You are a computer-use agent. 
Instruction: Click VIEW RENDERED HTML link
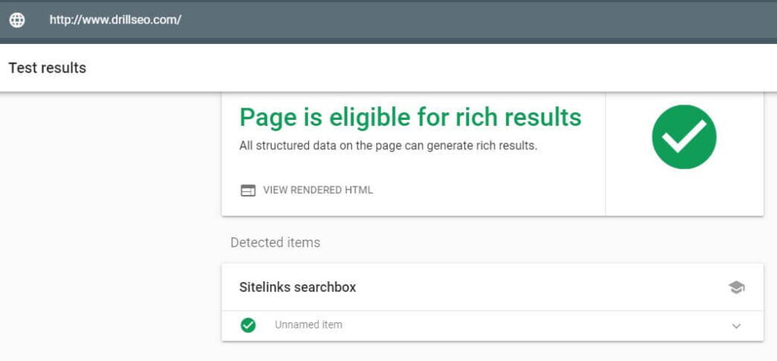pyautogui.click(x=318, y=190)
